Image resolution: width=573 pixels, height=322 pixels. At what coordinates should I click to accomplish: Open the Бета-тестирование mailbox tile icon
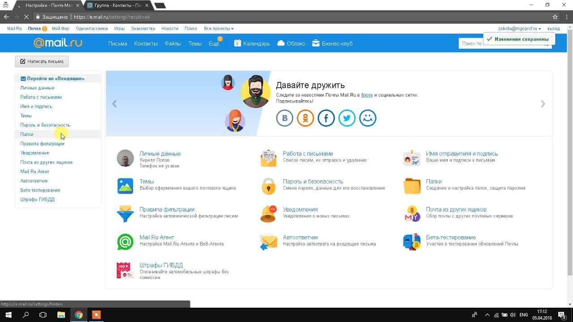pos(412,242)
